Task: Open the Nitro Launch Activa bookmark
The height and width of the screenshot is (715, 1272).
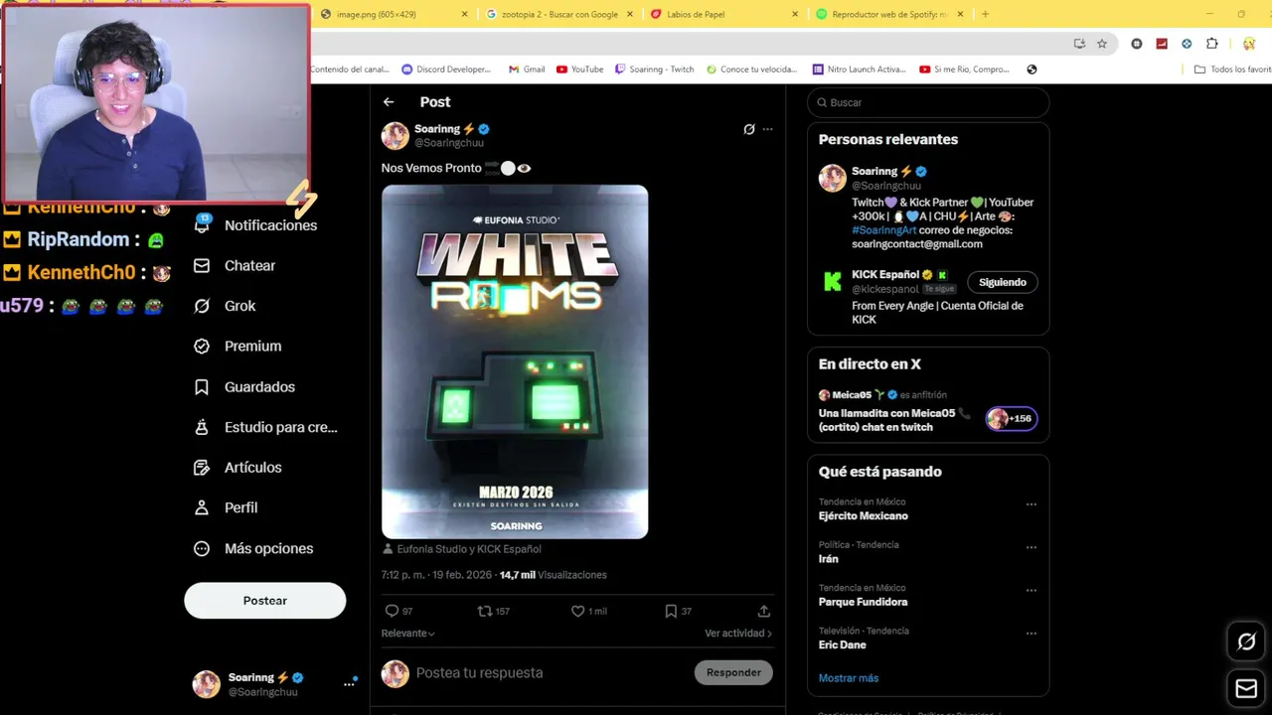Action: 859,70
